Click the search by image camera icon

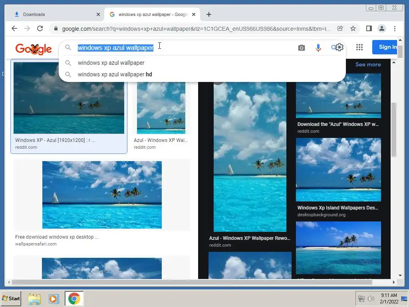301,48
